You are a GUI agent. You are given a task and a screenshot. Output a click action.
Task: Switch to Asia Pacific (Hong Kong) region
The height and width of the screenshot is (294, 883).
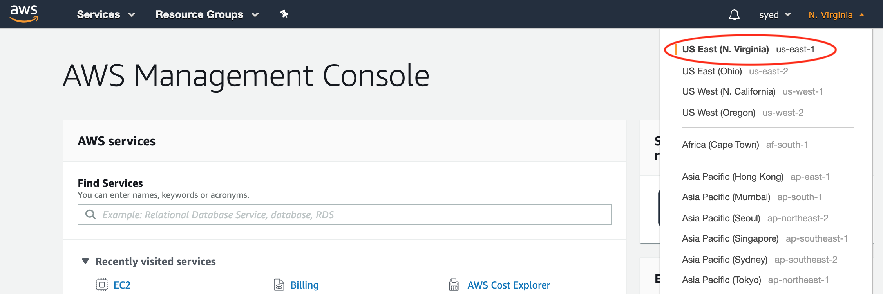[756, 177]
